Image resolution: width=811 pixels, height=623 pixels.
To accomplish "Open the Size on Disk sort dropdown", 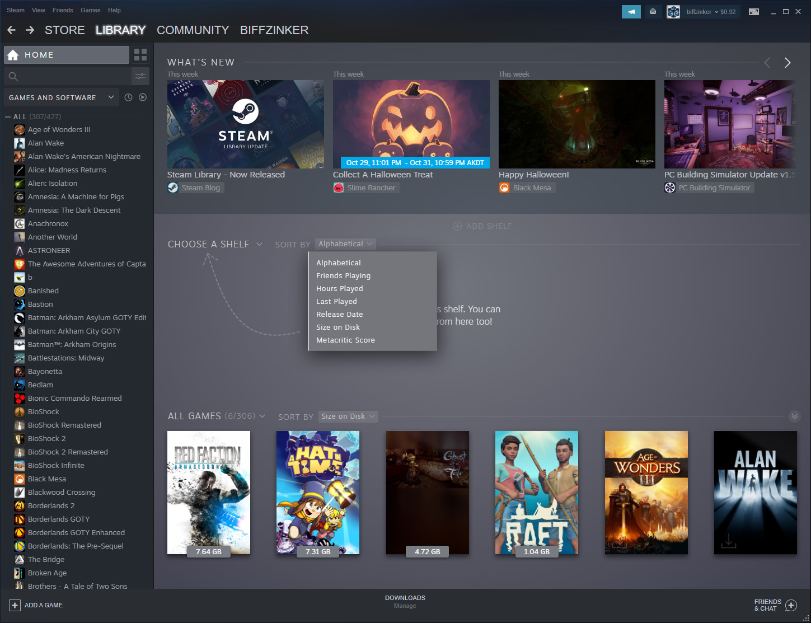I will click(348, 416).
